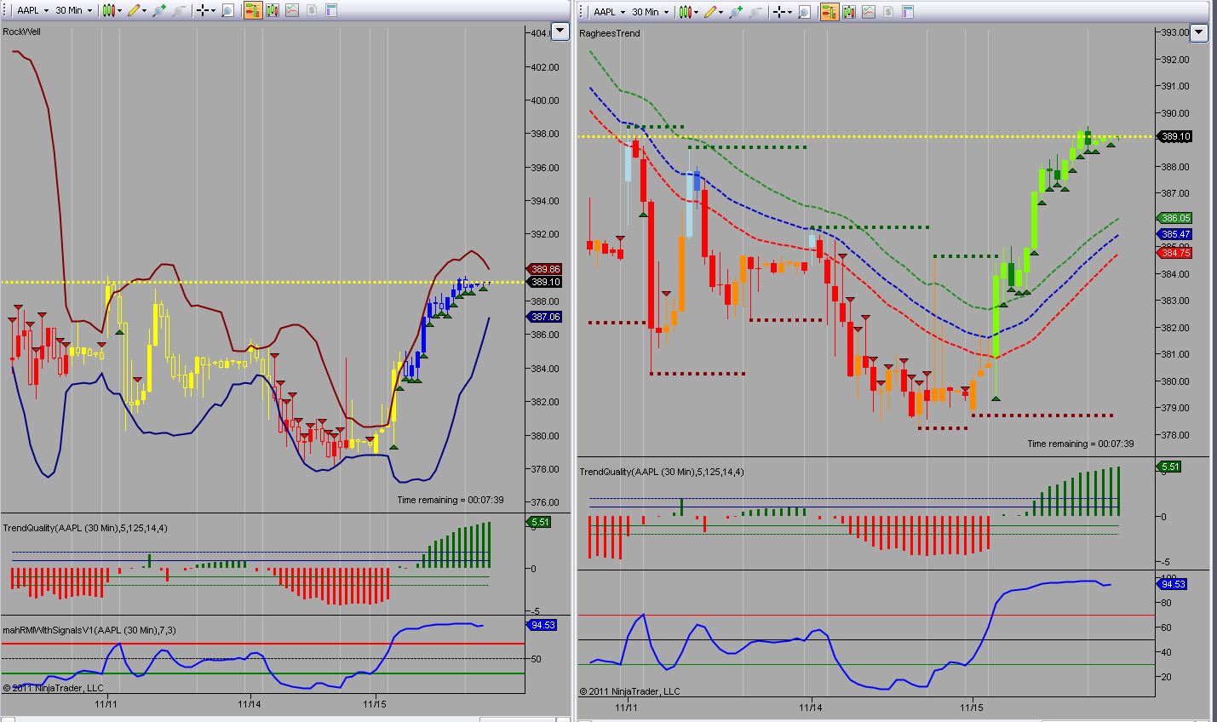The height and width of the screenshot is (722, 1217).
Task: Click the 386.05 green marker in RagheesTrend chart
Action: (x=1175, y=219)
